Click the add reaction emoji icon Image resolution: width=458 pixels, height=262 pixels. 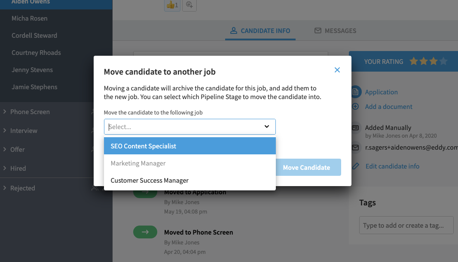click(x=189, y=5)
